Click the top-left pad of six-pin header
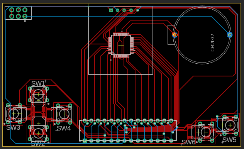244x149 pixels. [12, 10]
